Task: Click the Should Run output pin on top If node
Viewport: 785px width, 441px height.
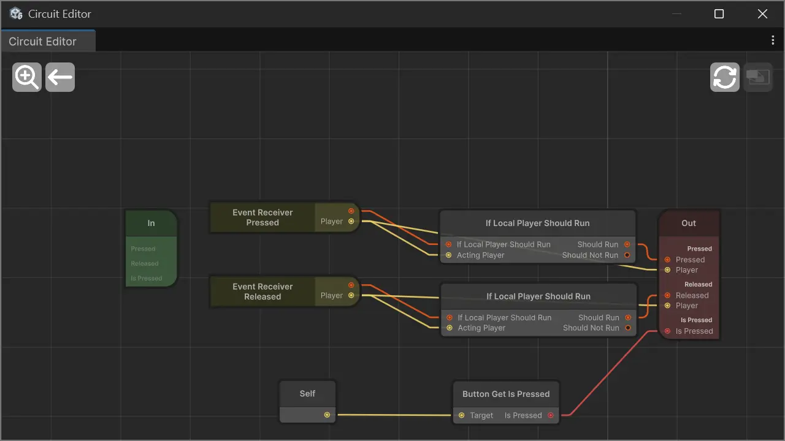Action: click(x=627, y=244)
